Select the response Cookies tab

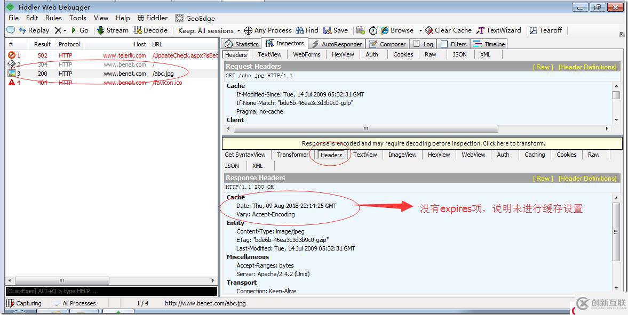pos(566,155)
